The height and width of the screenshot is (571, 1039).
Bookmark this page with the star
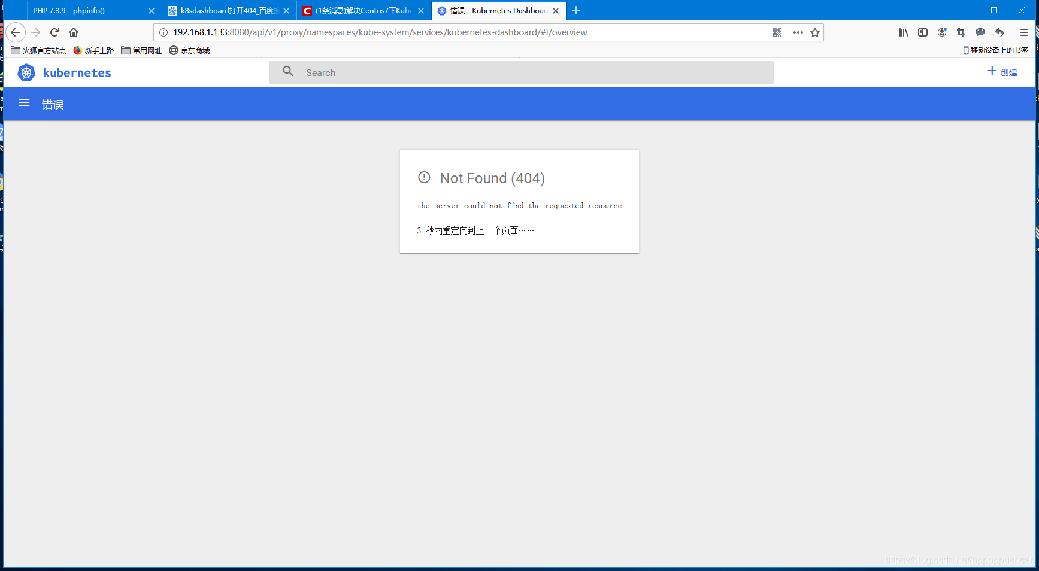(815, 32)
